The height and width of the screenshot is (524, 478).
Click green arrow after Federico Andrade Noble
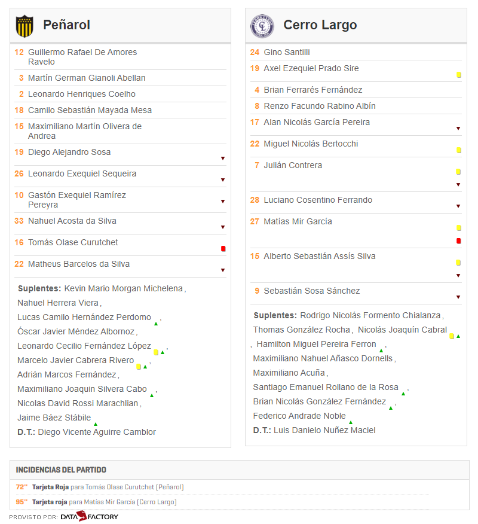pyautogui.click(x=351, y=422)
